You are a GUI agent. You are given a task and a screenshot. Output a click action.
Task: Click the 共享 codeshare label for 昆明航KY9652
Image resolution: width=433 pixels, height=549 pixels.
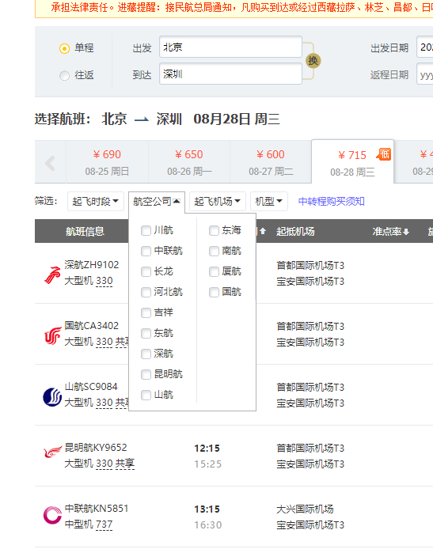point(125,464)
